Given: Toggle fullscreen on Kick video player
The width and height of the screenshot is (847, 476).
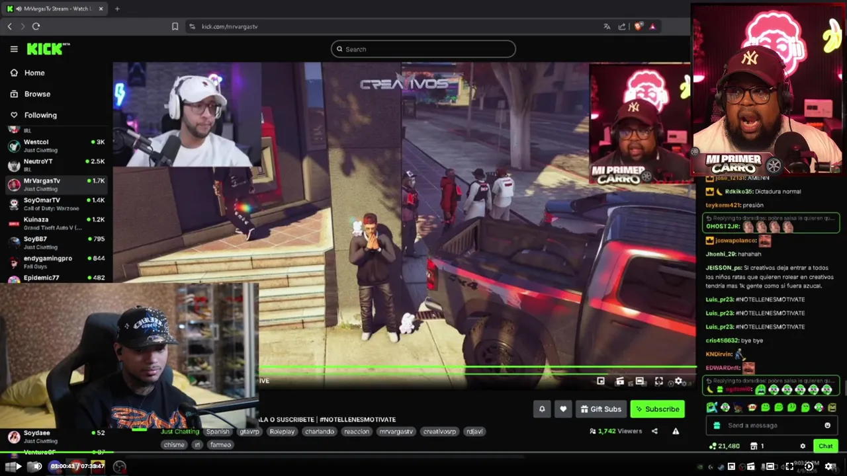Looking at the screenshot, I should 659,381.
